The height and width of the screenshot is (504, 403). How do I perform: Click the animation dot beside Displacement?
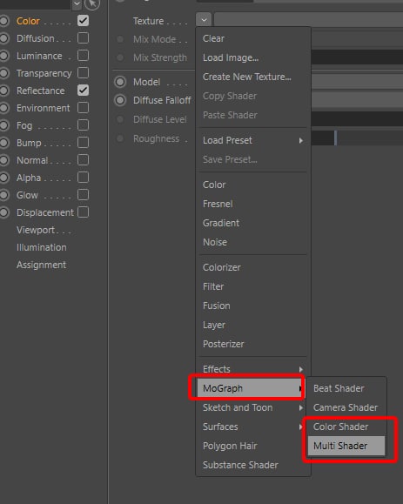click(3, 212)
